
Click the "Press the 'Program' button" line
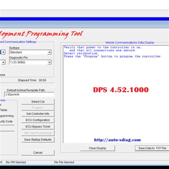coord(113,56)
